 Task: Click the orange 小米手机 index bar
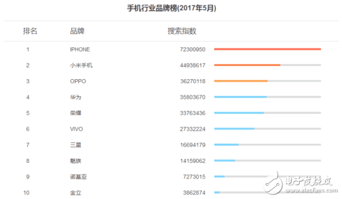click(247, 65)
